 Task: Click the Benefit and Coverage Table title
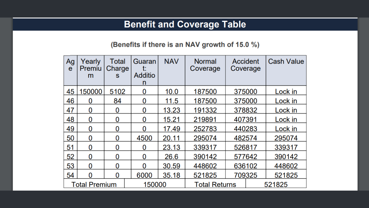pos(185,24)
